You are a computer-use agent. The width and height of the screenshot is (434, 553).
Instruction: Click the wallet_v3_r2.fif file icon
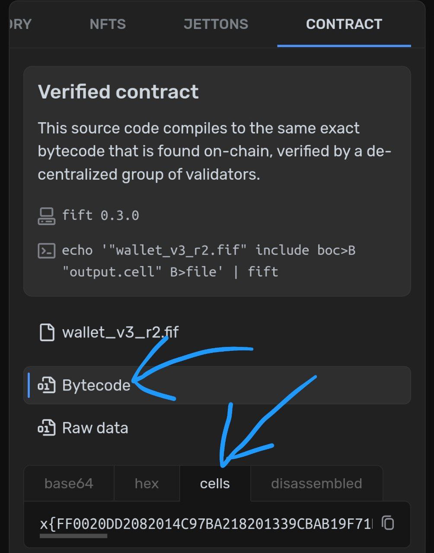tap(47, 332)
